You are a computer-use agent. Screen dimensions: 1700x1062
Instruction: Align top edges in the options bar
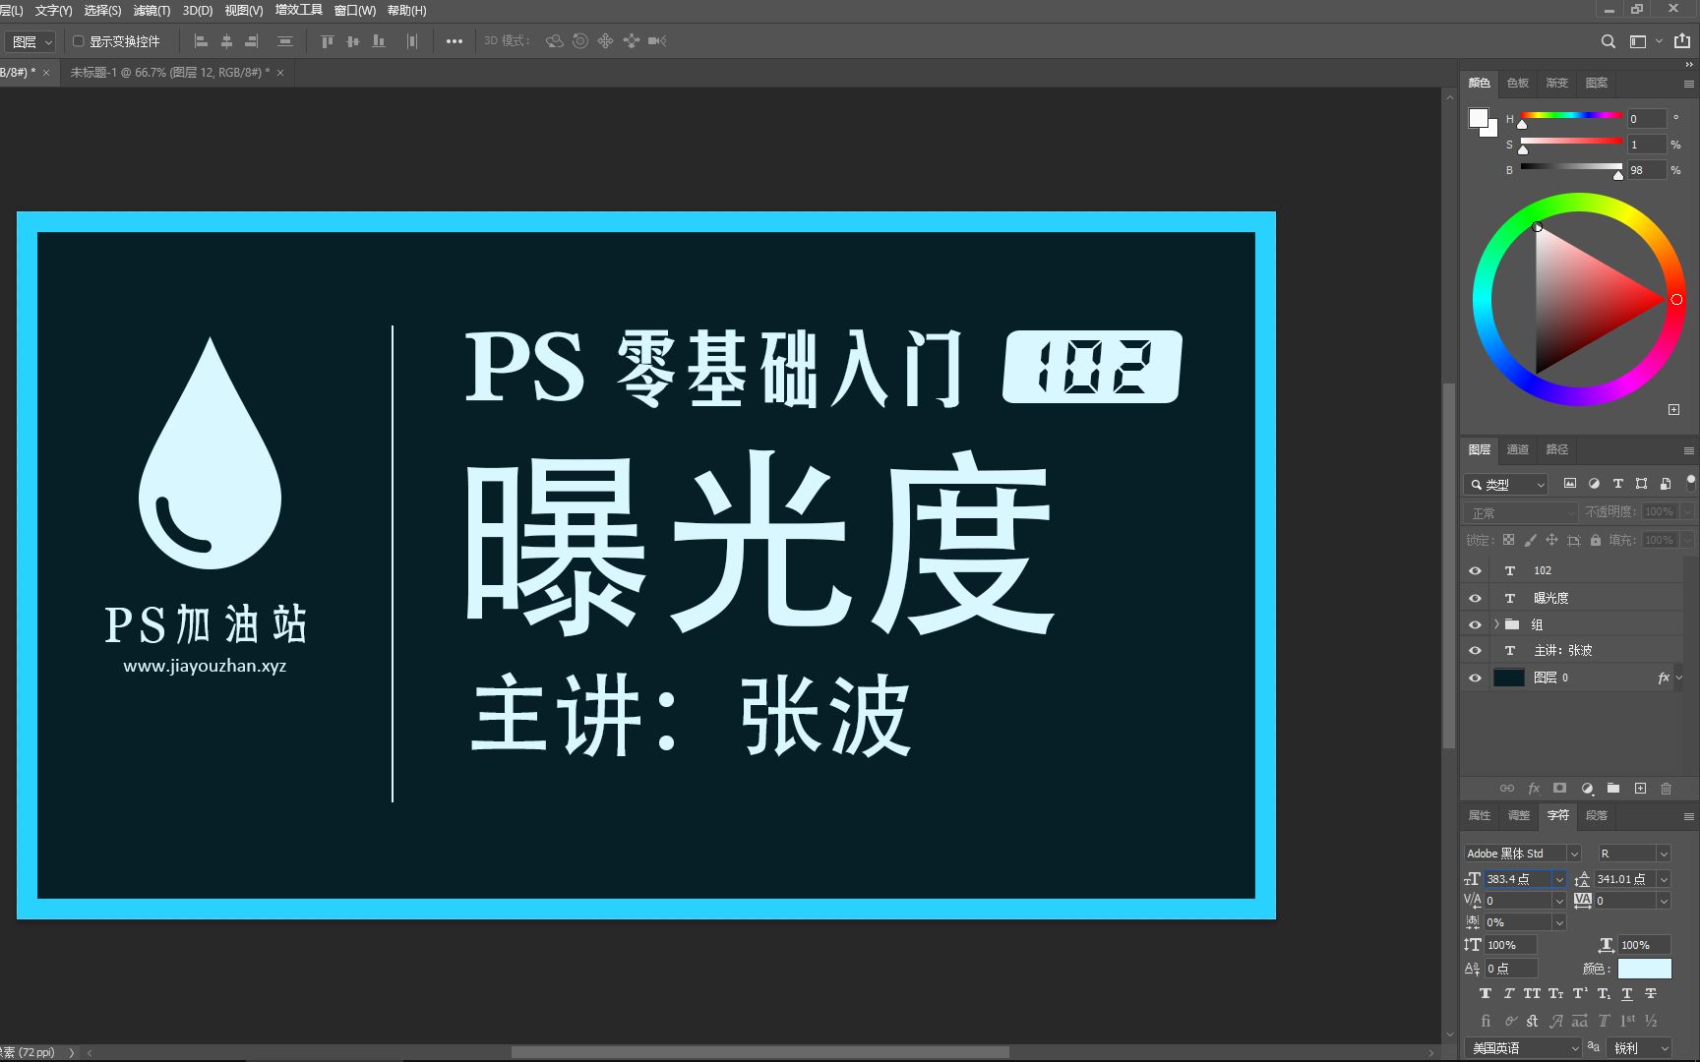point(328,41)
